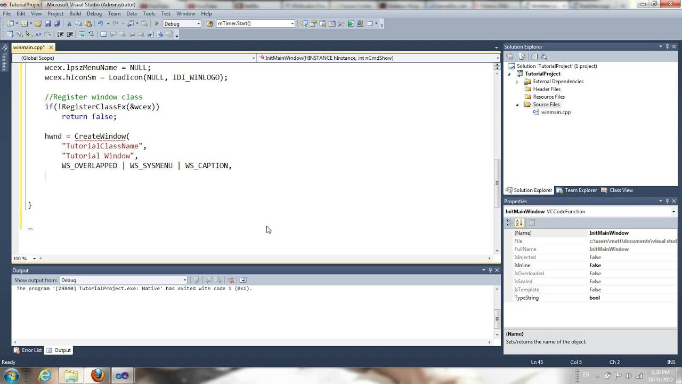Click Internet Explorer icon in taskbar

tap(45, 375)
